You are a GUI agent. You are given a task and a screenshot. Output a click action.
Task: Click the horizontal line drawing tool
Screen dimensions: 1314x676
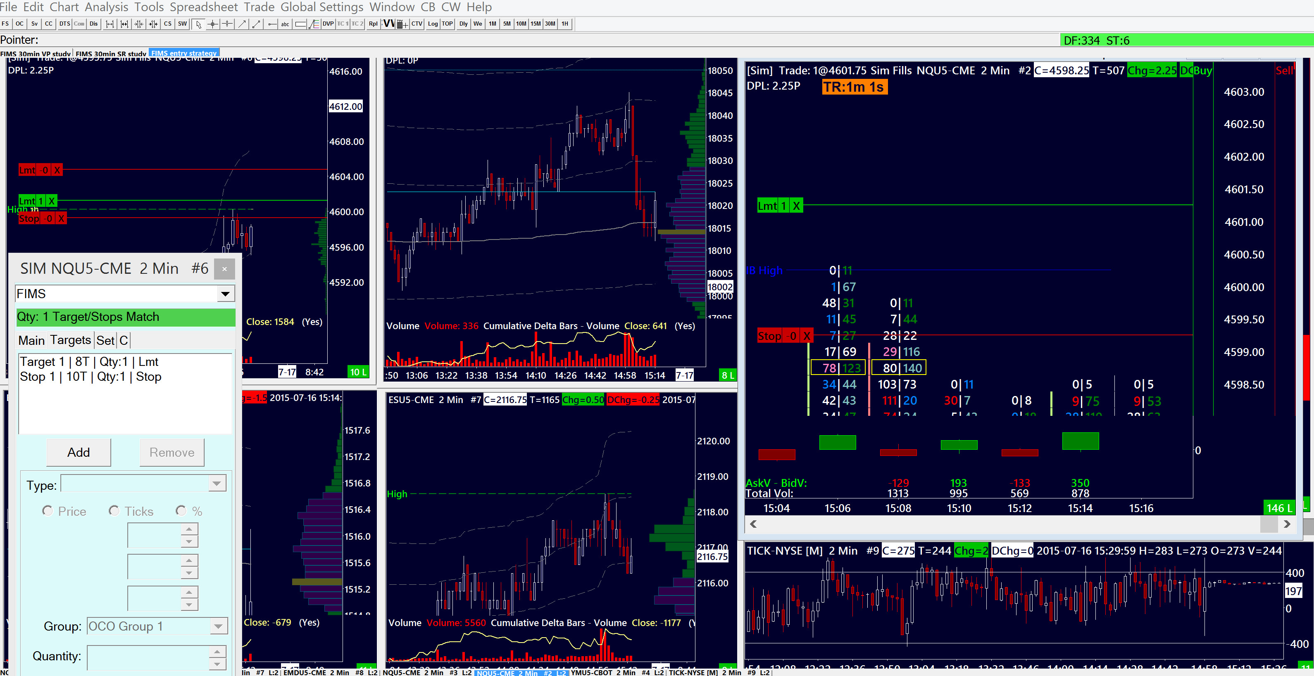click(272, 24)
